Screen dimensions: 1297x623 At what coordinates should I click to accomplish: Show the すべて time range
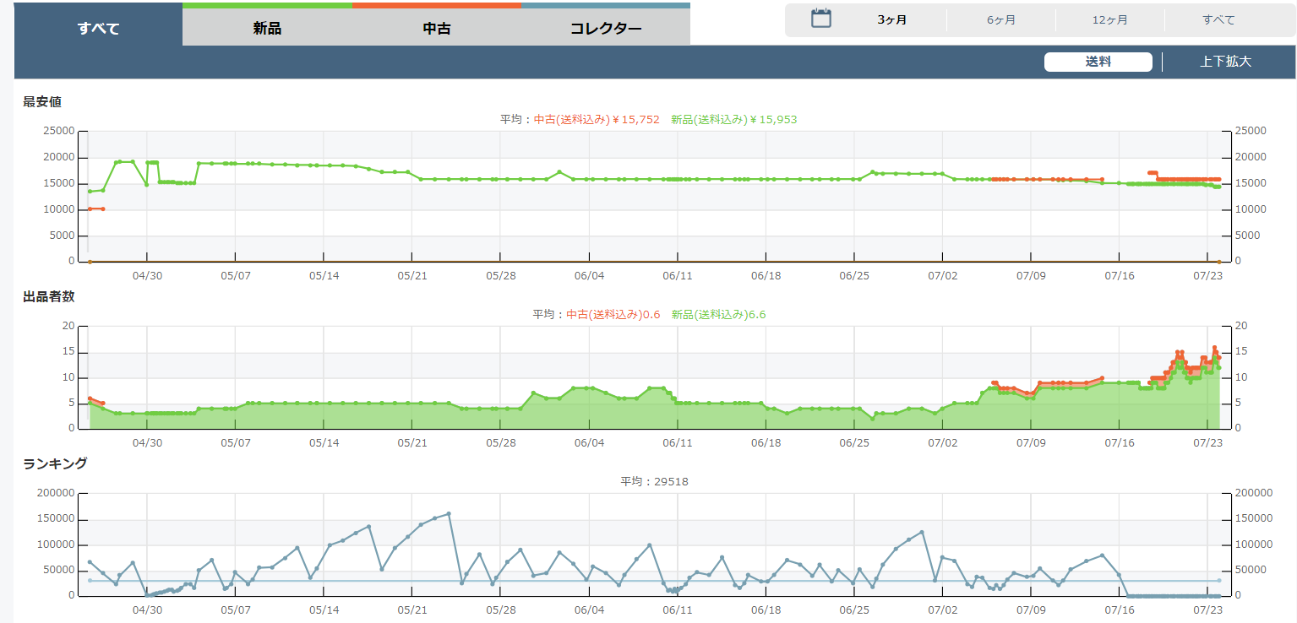[1218, 20]
